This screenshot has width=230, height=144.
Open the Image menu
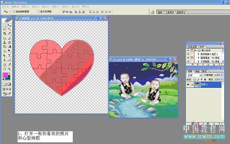pos(25,7)
